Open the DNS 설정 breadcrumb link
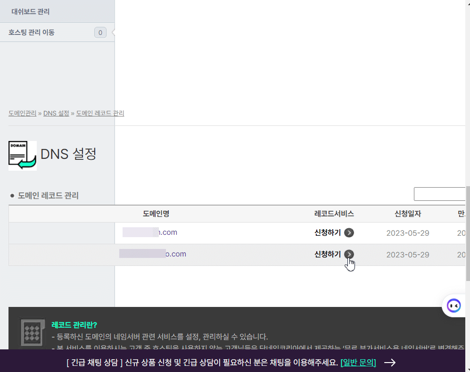Viewport: 470px width, 372px height. coord(56,113)
